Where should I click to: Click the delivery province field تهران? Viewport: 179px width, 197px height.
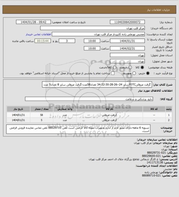point(127,55)
